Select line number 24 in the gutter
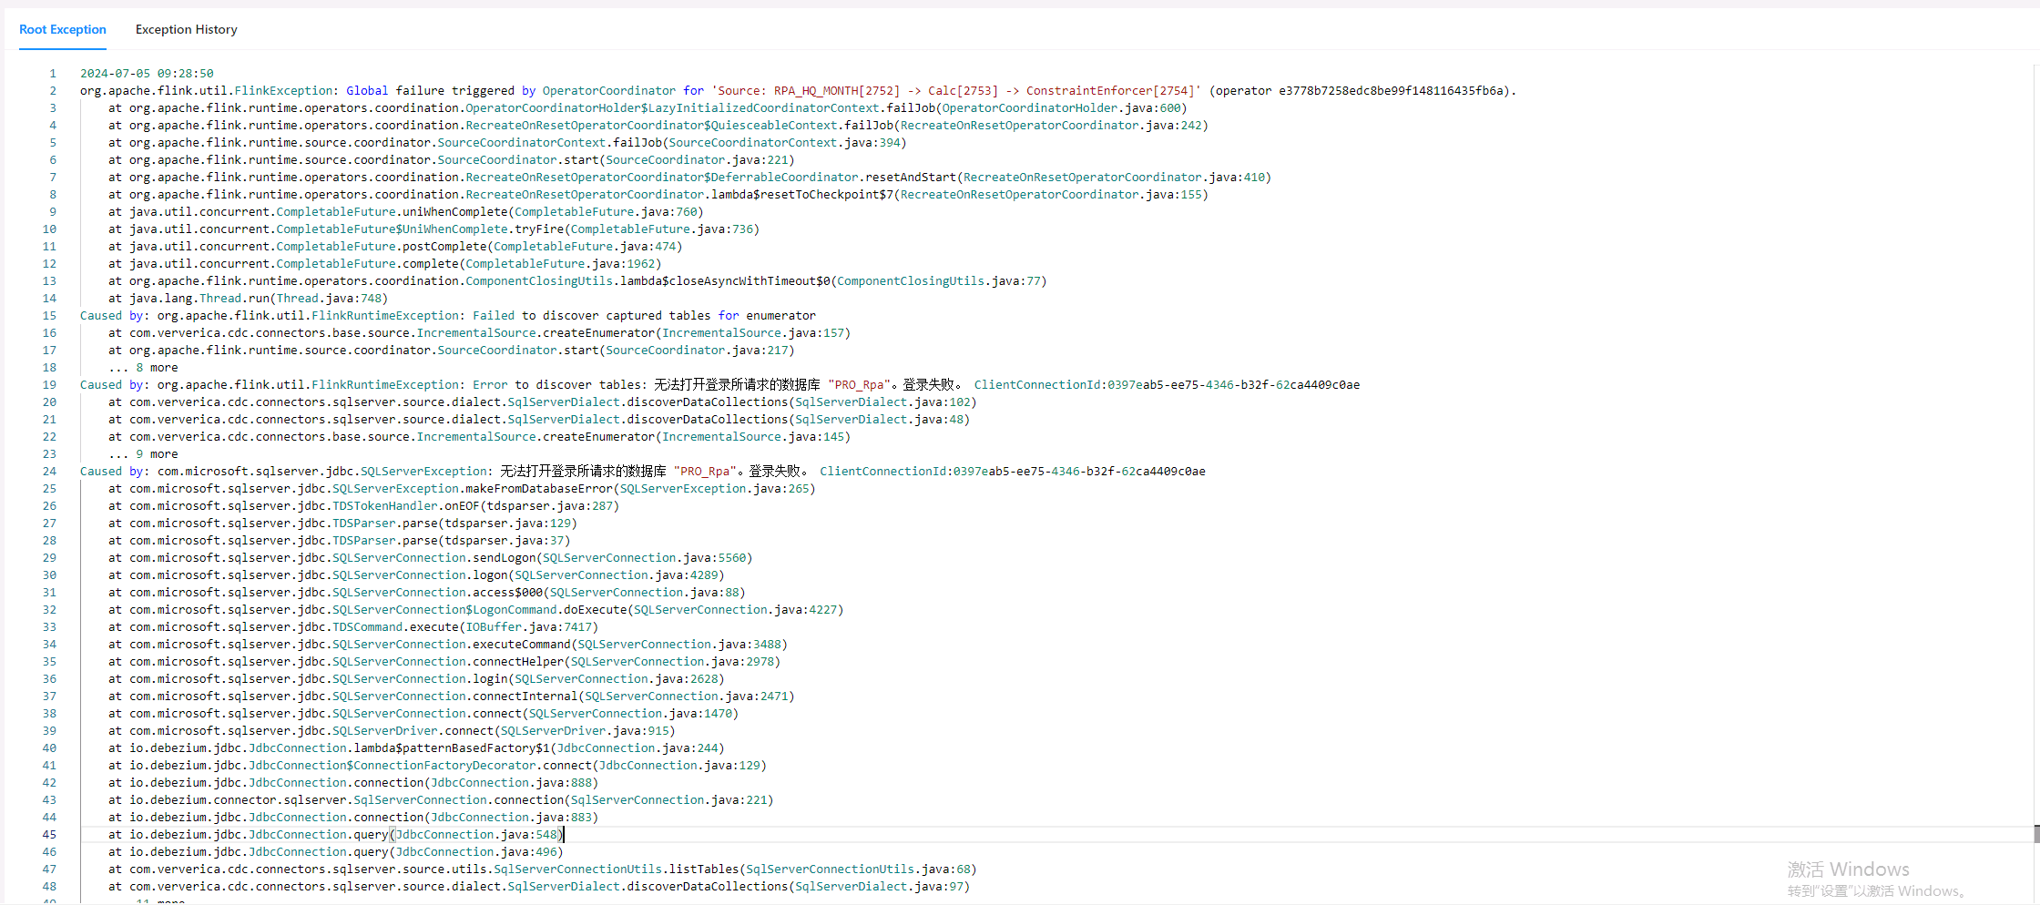This screenshot has width=2040, height=905. click(49, 472)
